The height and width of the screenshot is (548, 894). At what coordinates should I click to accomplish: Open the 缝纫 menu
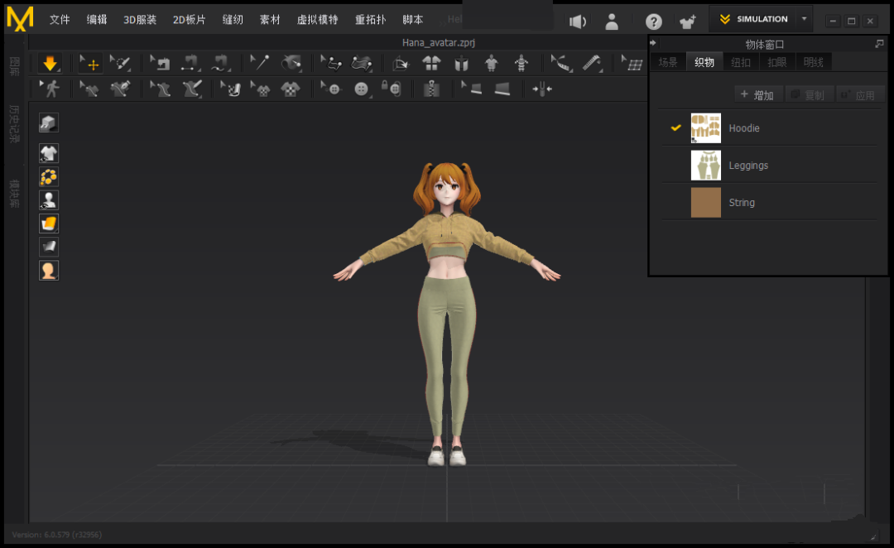coord(233,19)
